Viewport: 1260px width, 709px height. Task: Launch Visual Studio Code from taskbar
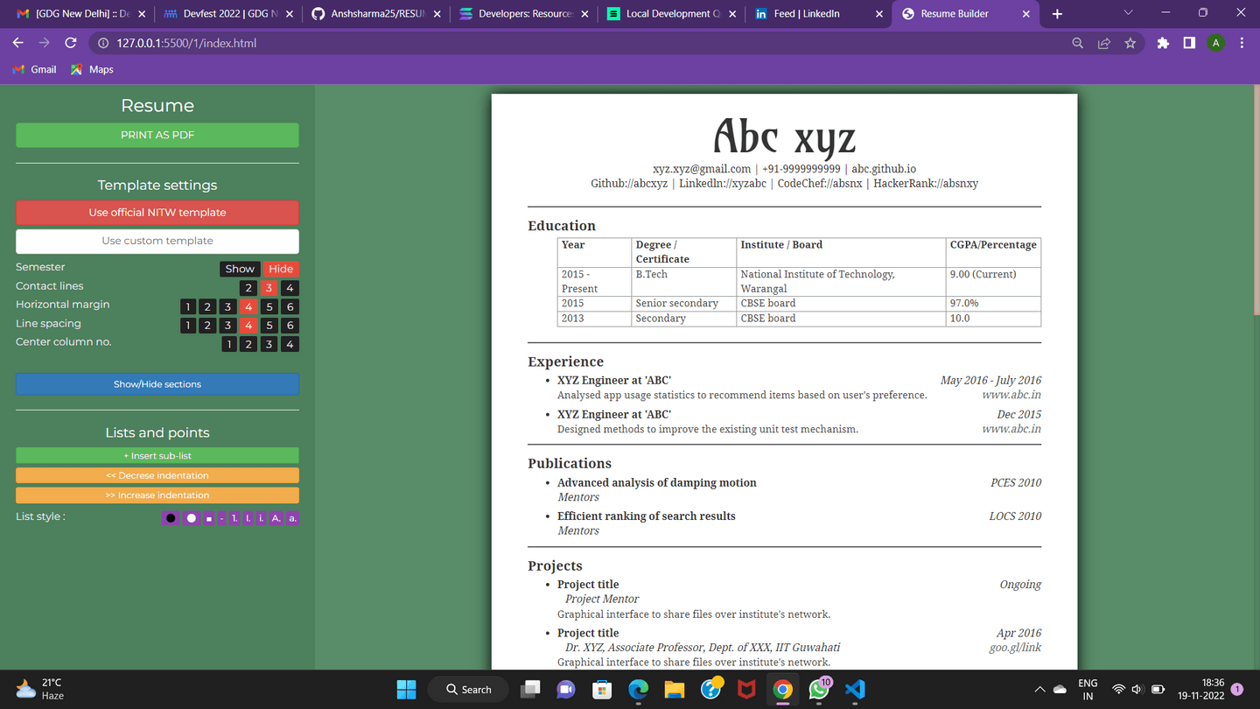coord(855,690)
